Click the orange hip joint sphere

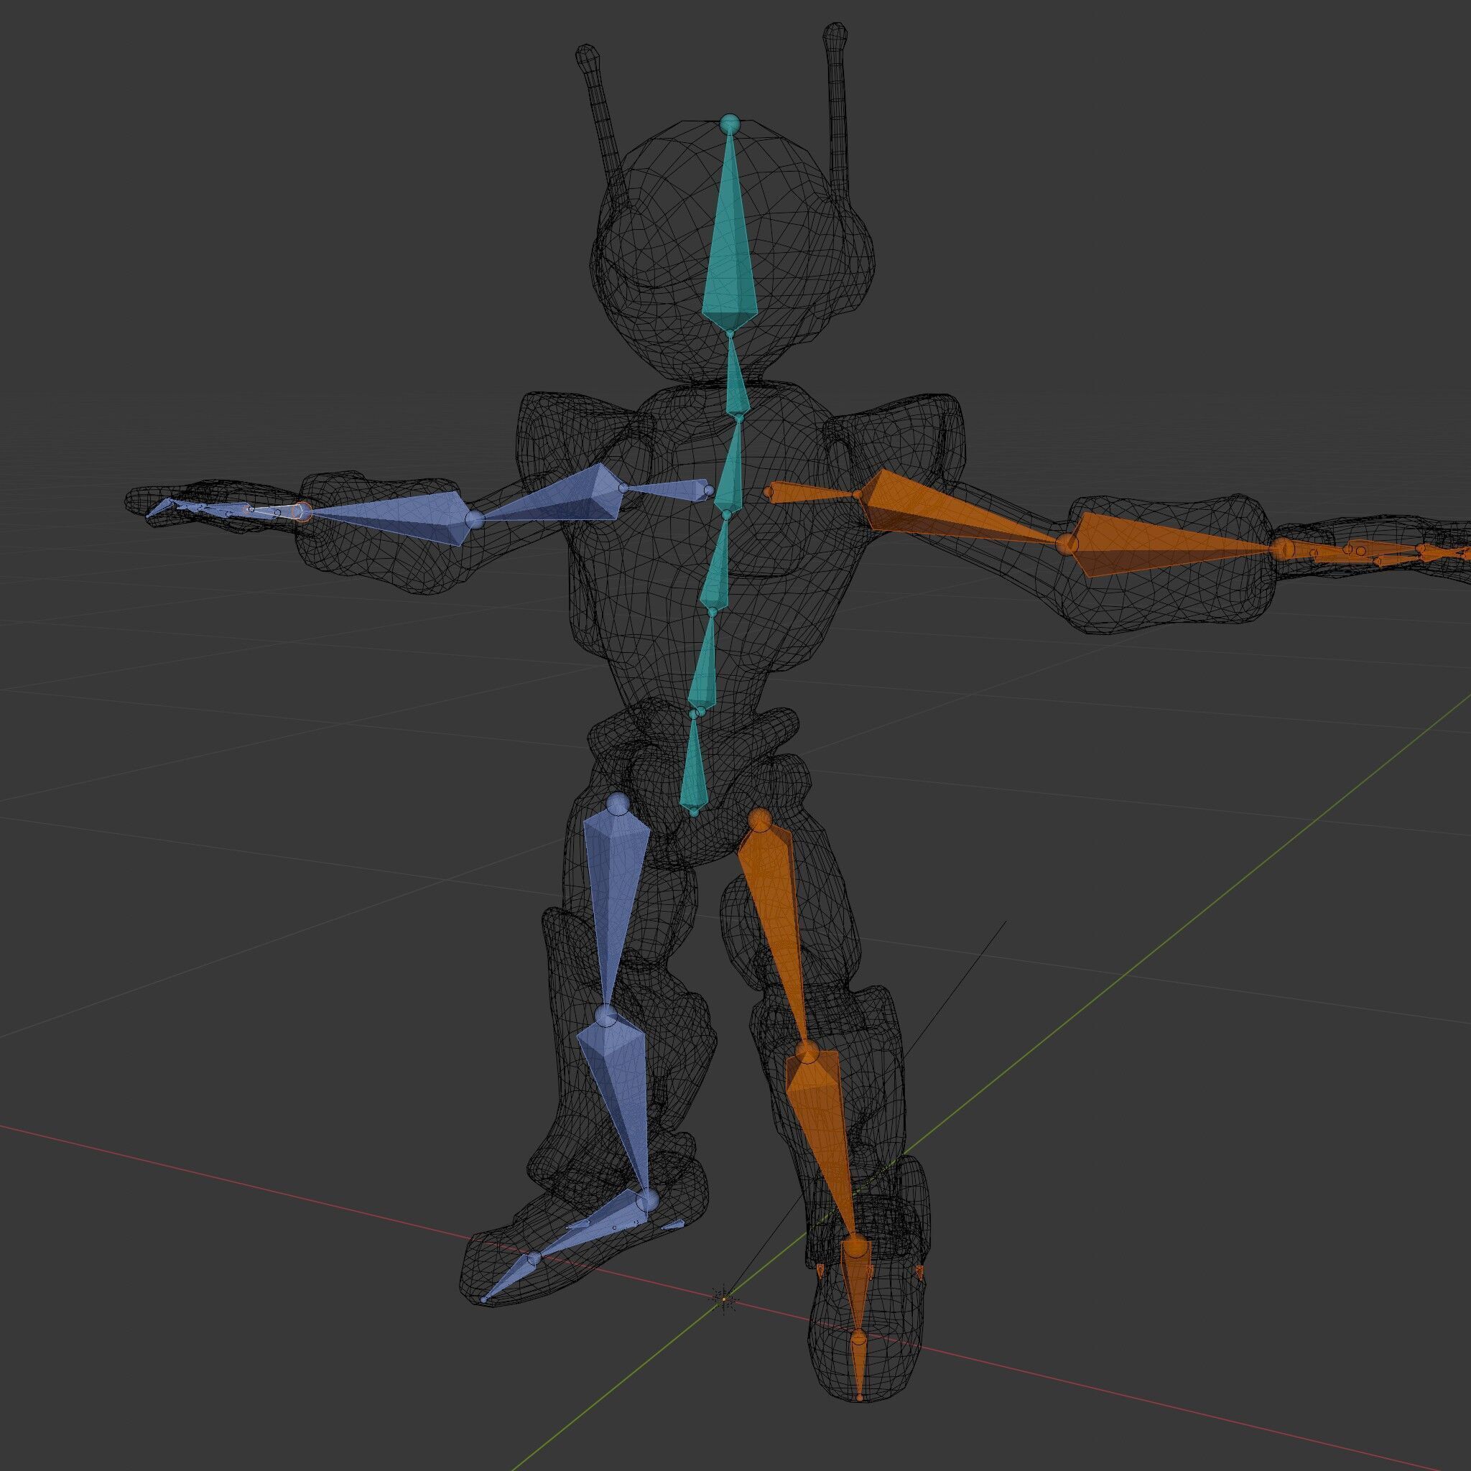tap(759, 821)
